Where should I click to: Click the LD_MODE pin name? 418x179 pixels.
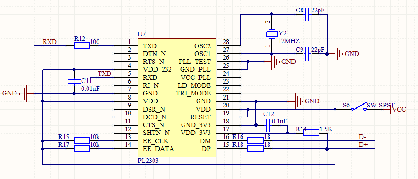tap(194, 86)
